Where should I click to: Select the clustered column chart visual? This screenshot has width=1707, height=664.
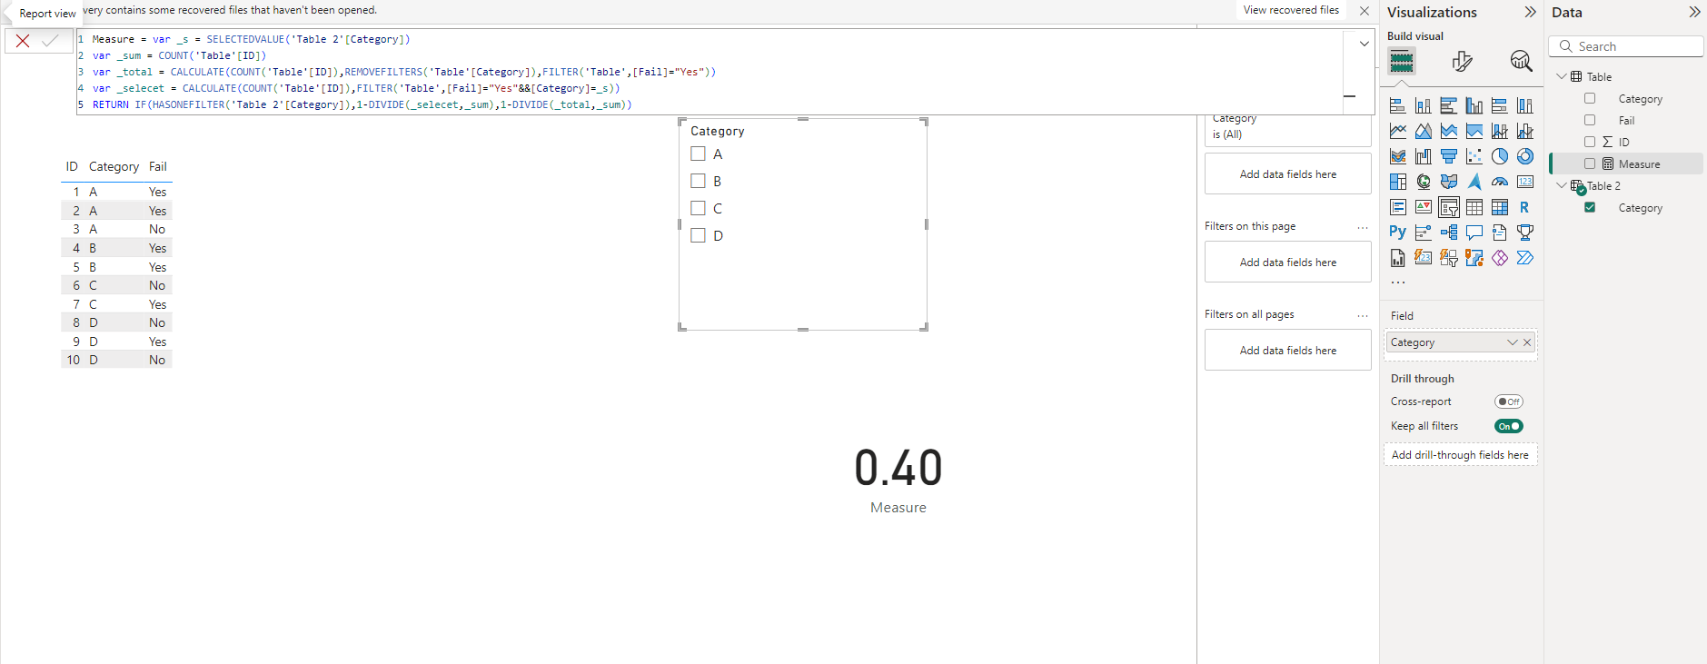pos(1474,105)
